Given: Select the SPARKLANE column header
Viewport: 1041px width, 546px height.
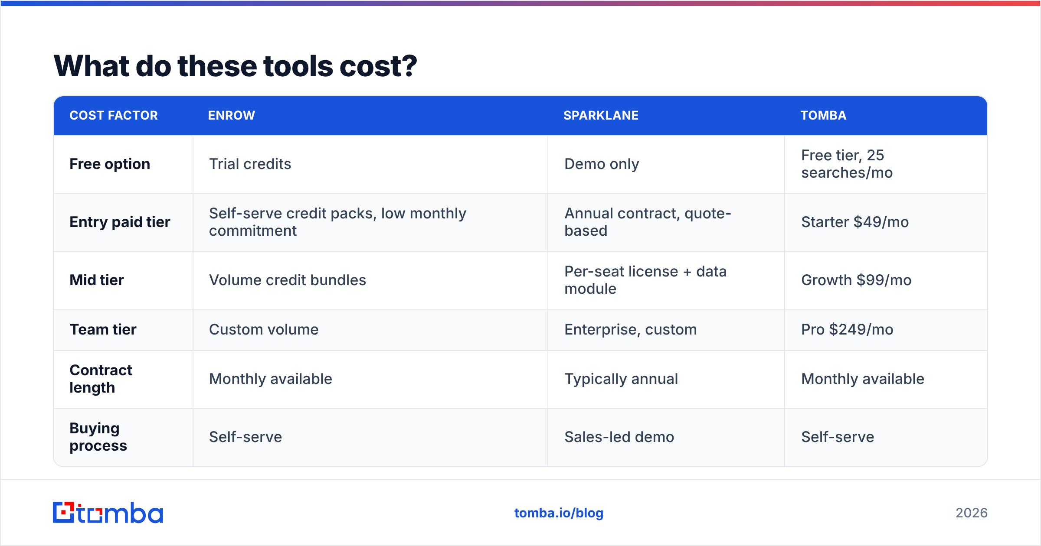Looking at the screenshot, I should 601,115.
